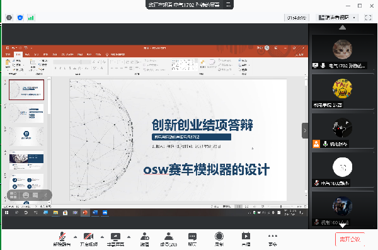The image size is (378, 250).
Task: Expand share screen options arrow
Action: coord(129,237)
